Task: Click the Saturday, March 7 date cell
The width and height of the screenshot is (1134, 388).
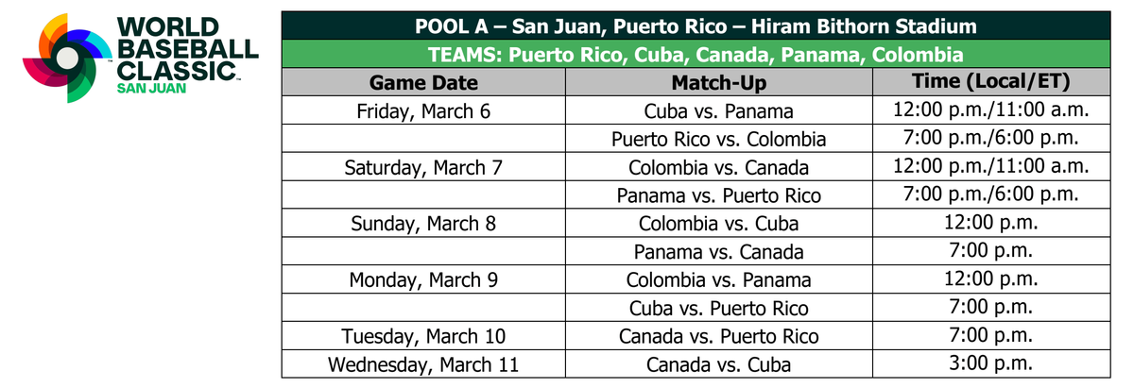Action: click(423, 167)
